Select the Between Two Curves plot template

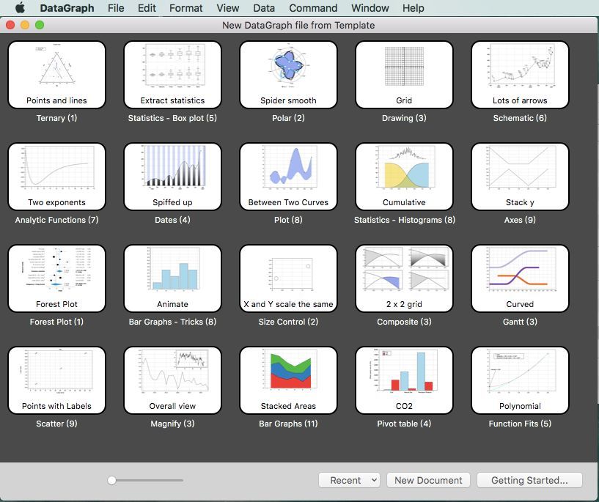(288, 177)
